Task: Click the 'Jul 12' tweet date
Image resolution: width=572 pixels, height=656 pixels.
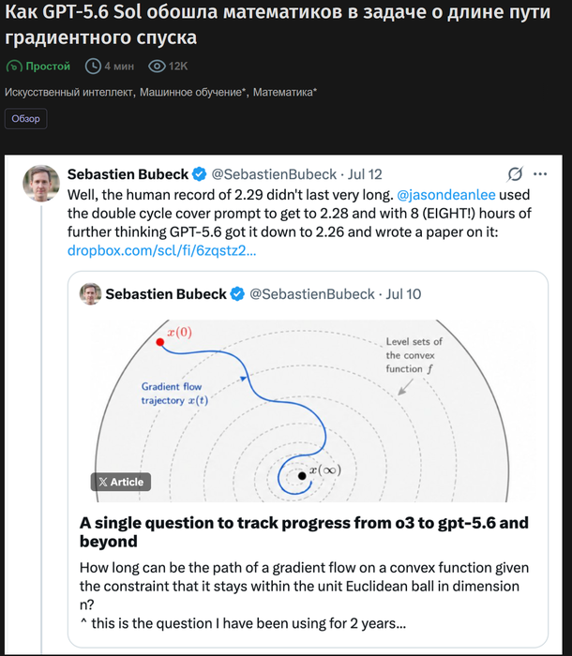Action: point(365,174)
